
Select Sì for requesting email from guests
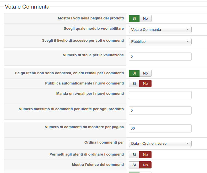[134, 73]
